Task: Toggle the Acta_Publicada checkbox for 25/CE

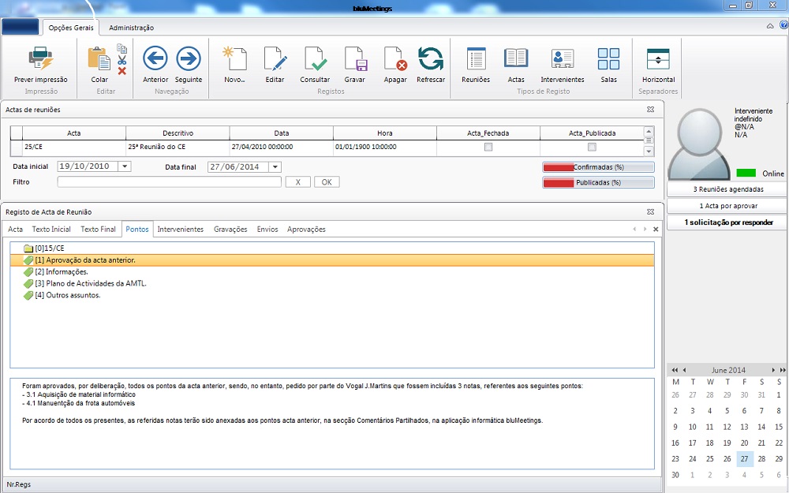Action: coord(592,147)
